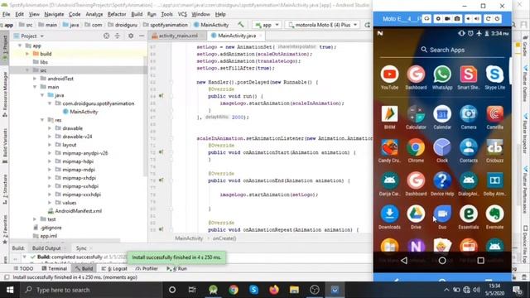Viewport: 530px width, 298px height.
Task: Collapse the src folder in project tree
Action: [27, 70]
